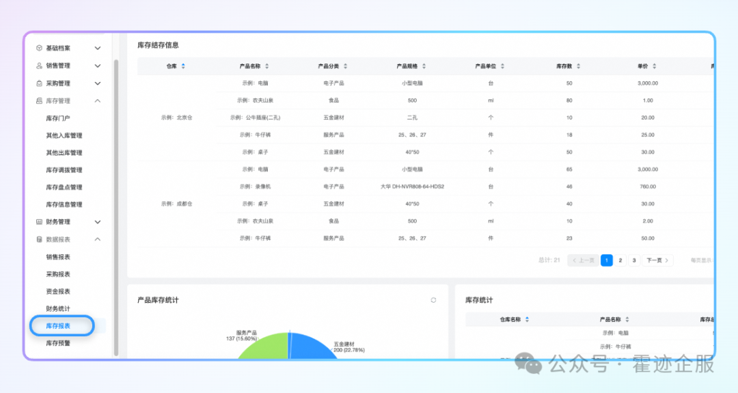Click the 示例:成都仓 warehouse cell
Image resolution: width=738 pixels, height=393 pixels.
[x=176, y=204]
